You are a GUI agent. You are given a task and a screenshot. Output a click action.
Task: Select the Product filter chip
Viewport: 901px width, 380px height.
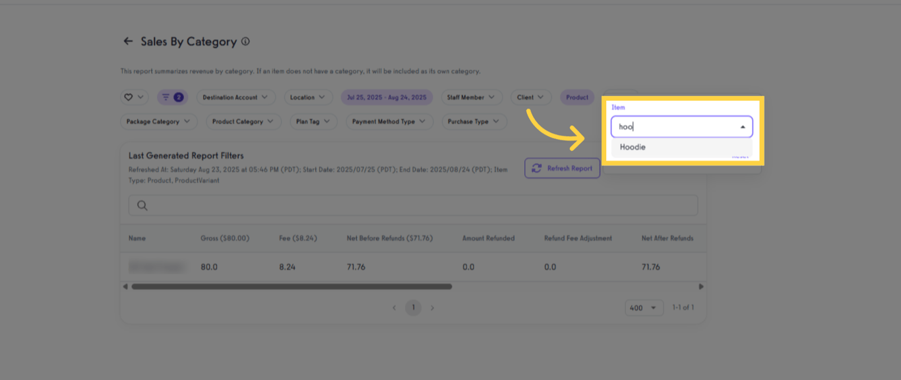tap(576, 97)
